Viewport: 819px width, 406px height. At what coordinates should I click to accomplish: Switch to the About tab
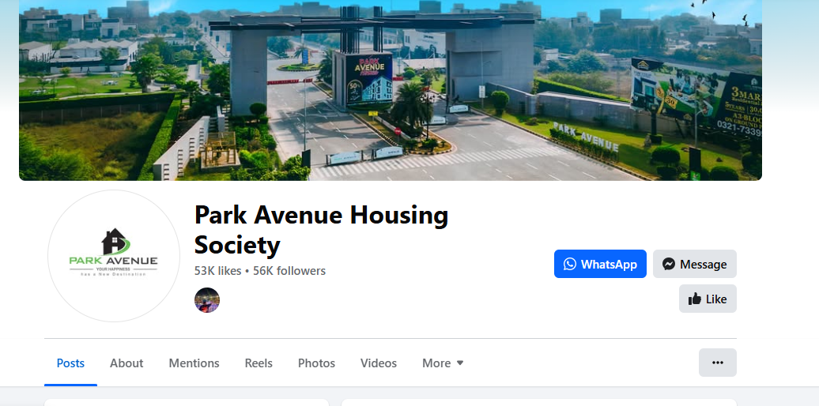126,363
